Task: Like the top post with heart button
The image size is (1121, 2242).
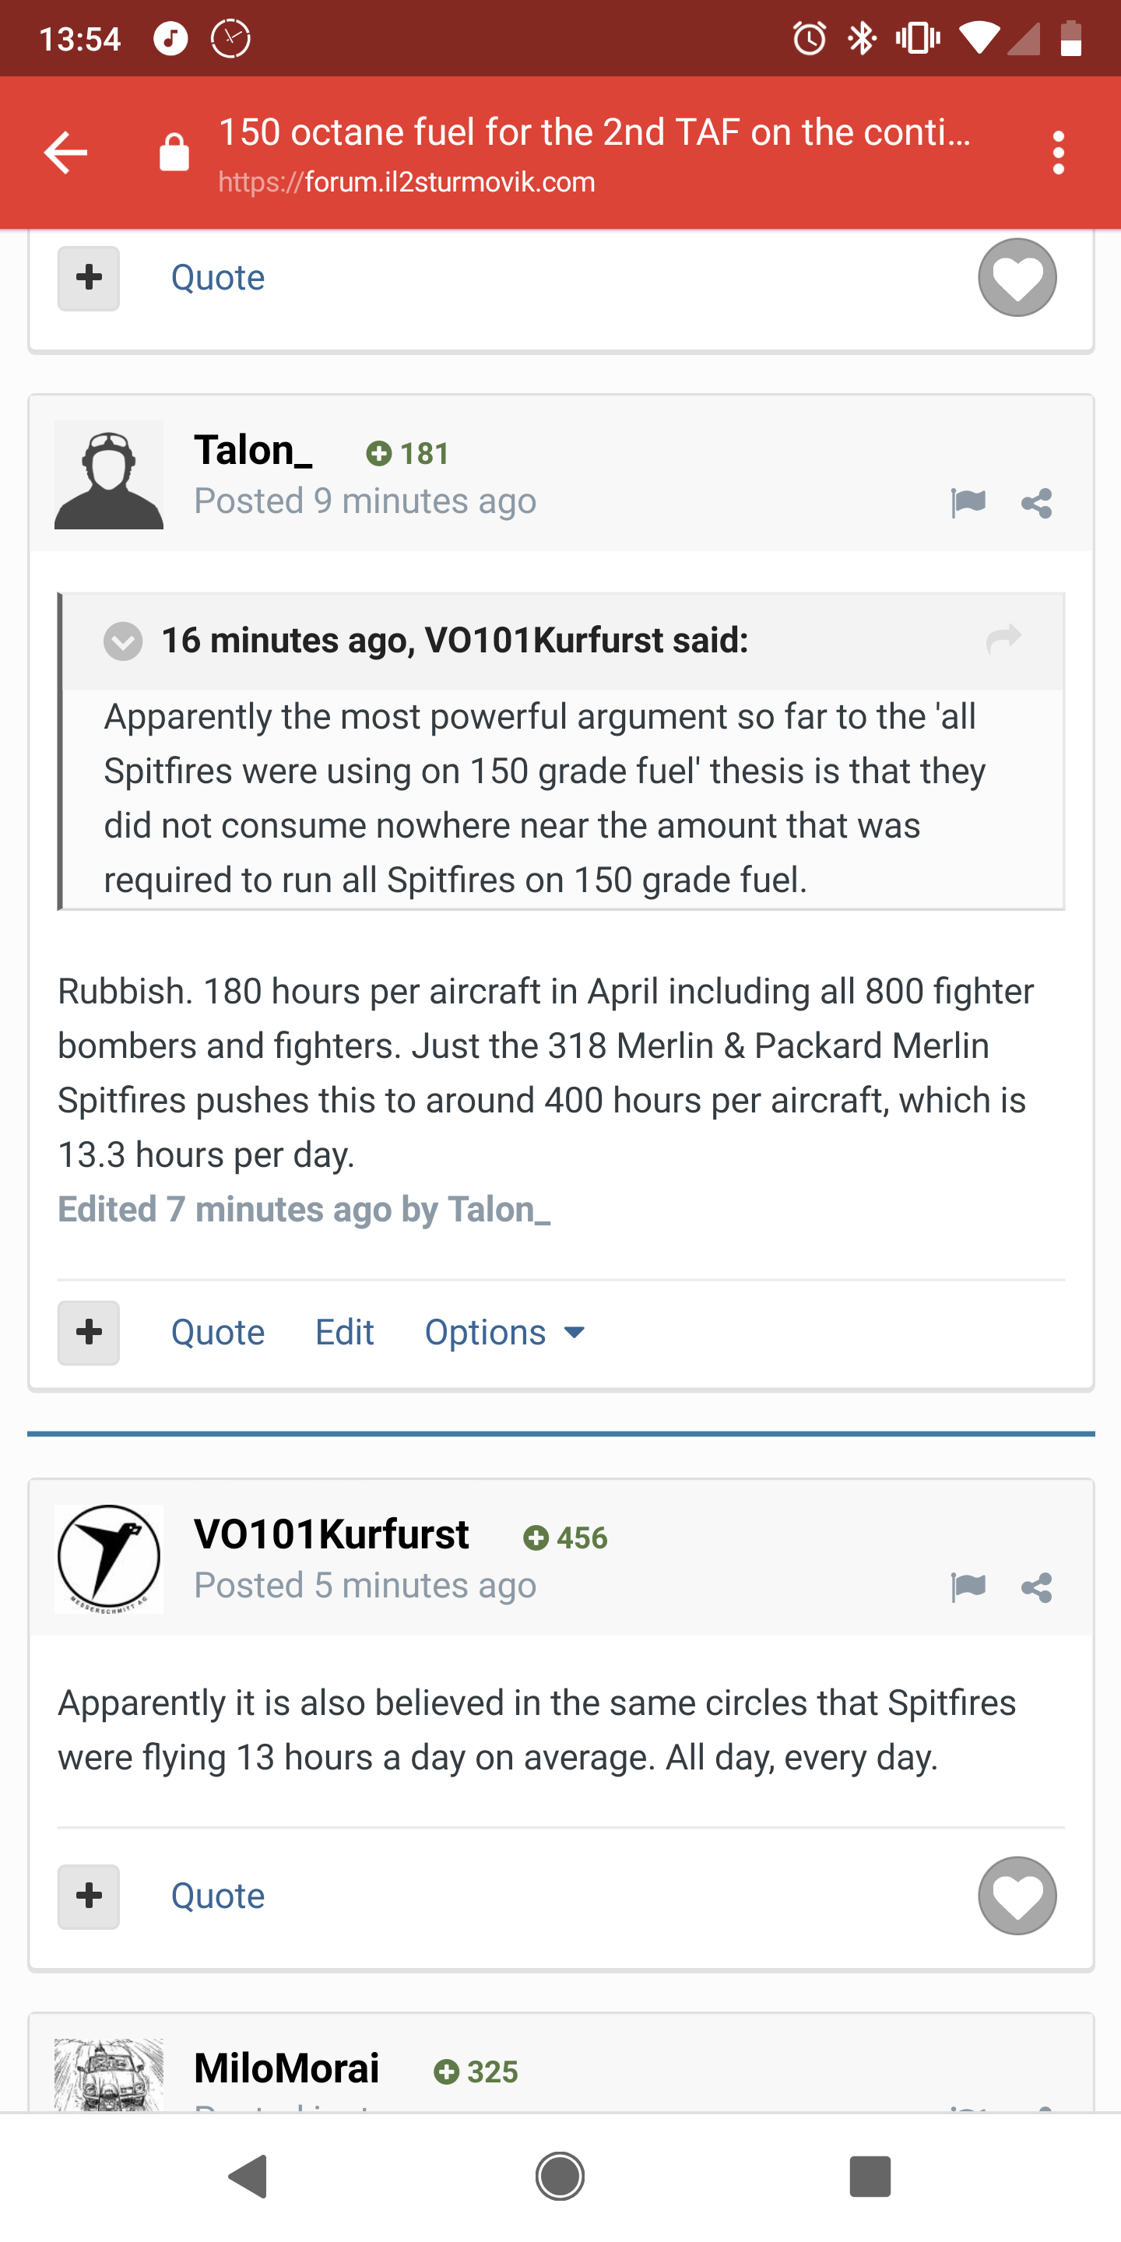Action: pos(1017,278)
